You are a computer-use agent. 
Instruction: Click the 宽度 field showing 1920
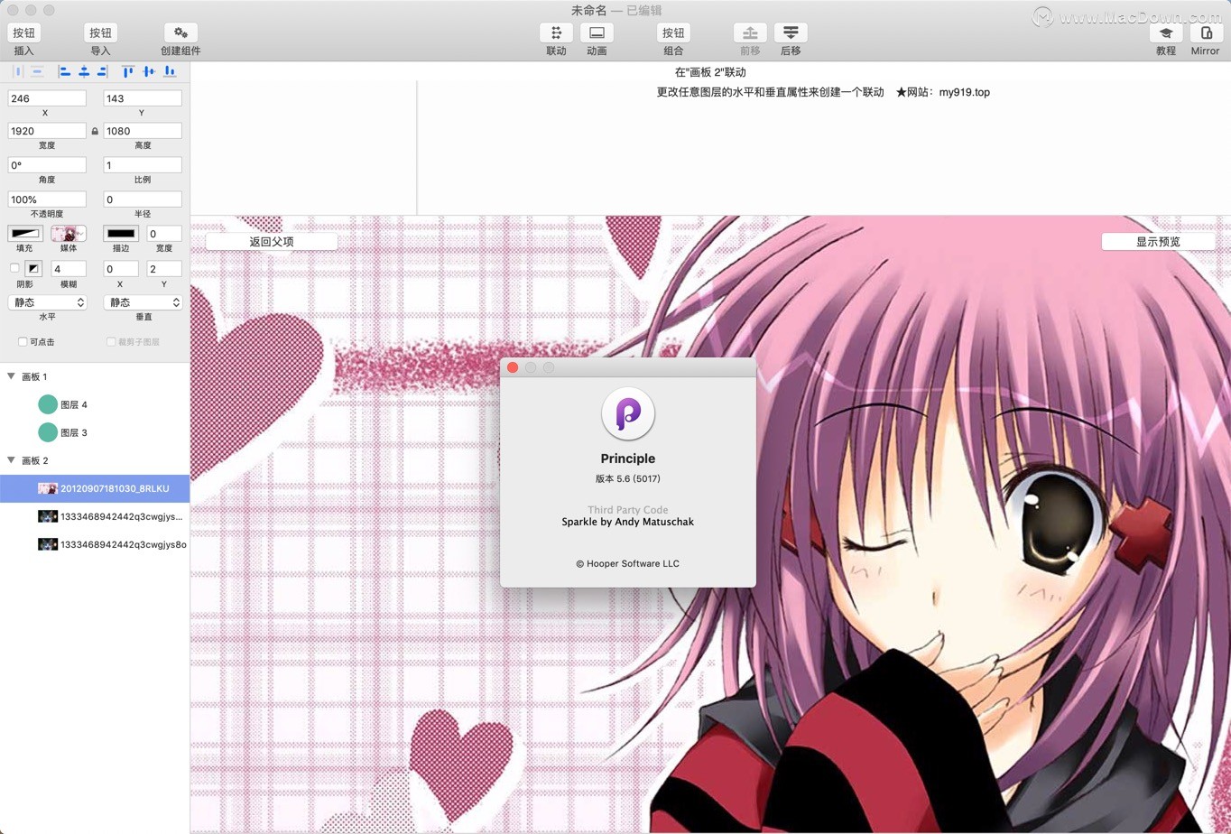point(47,131)
